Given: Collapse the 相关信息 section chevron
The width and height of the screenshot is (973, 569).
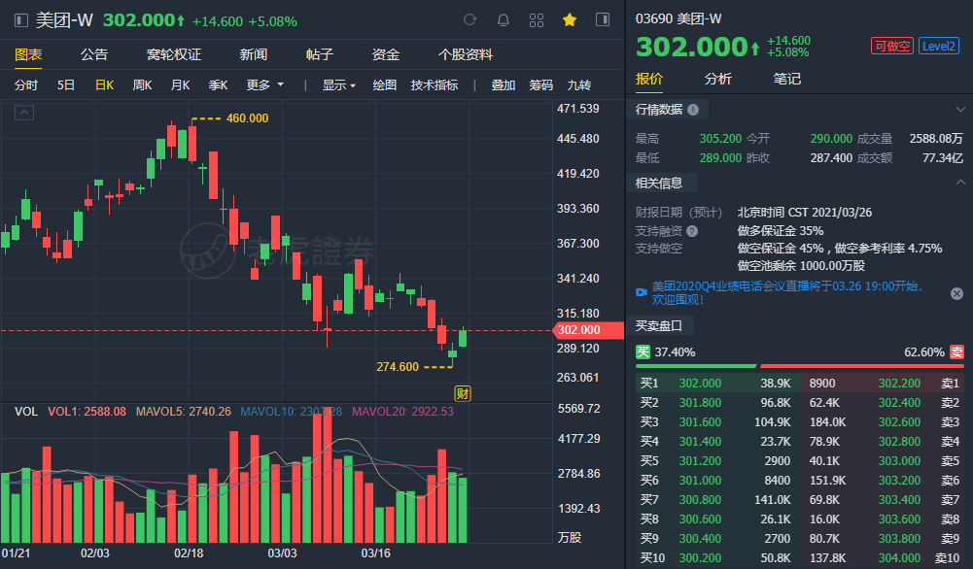Looking at the screenshot, I should (x=960, y=183).
